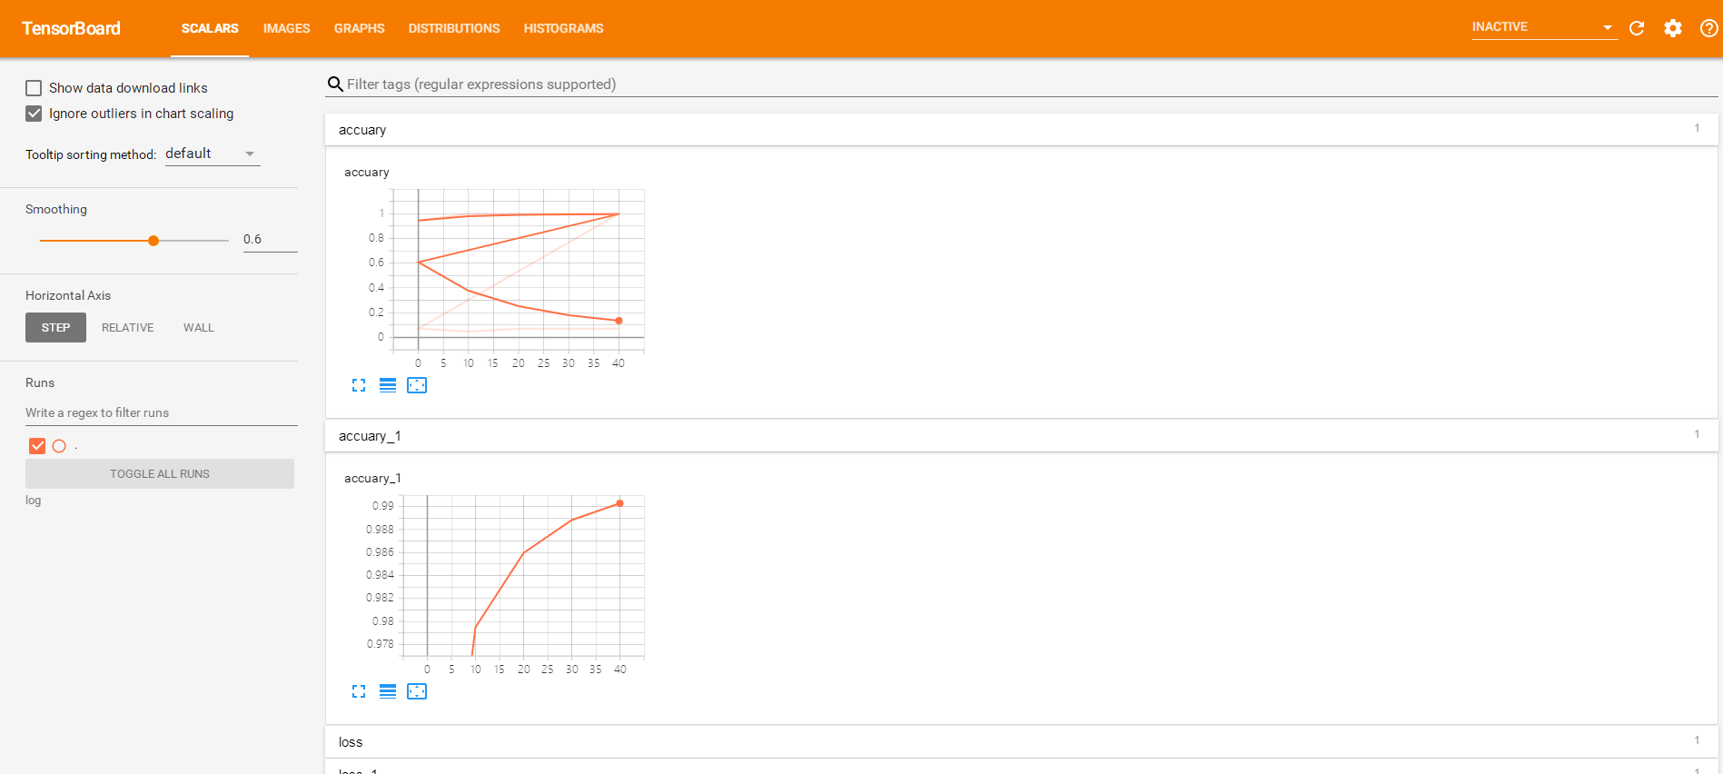Toggle y-axis log scale on accuary_1 chart
This screenshot has width=1723, height=774.
point(388,691)
